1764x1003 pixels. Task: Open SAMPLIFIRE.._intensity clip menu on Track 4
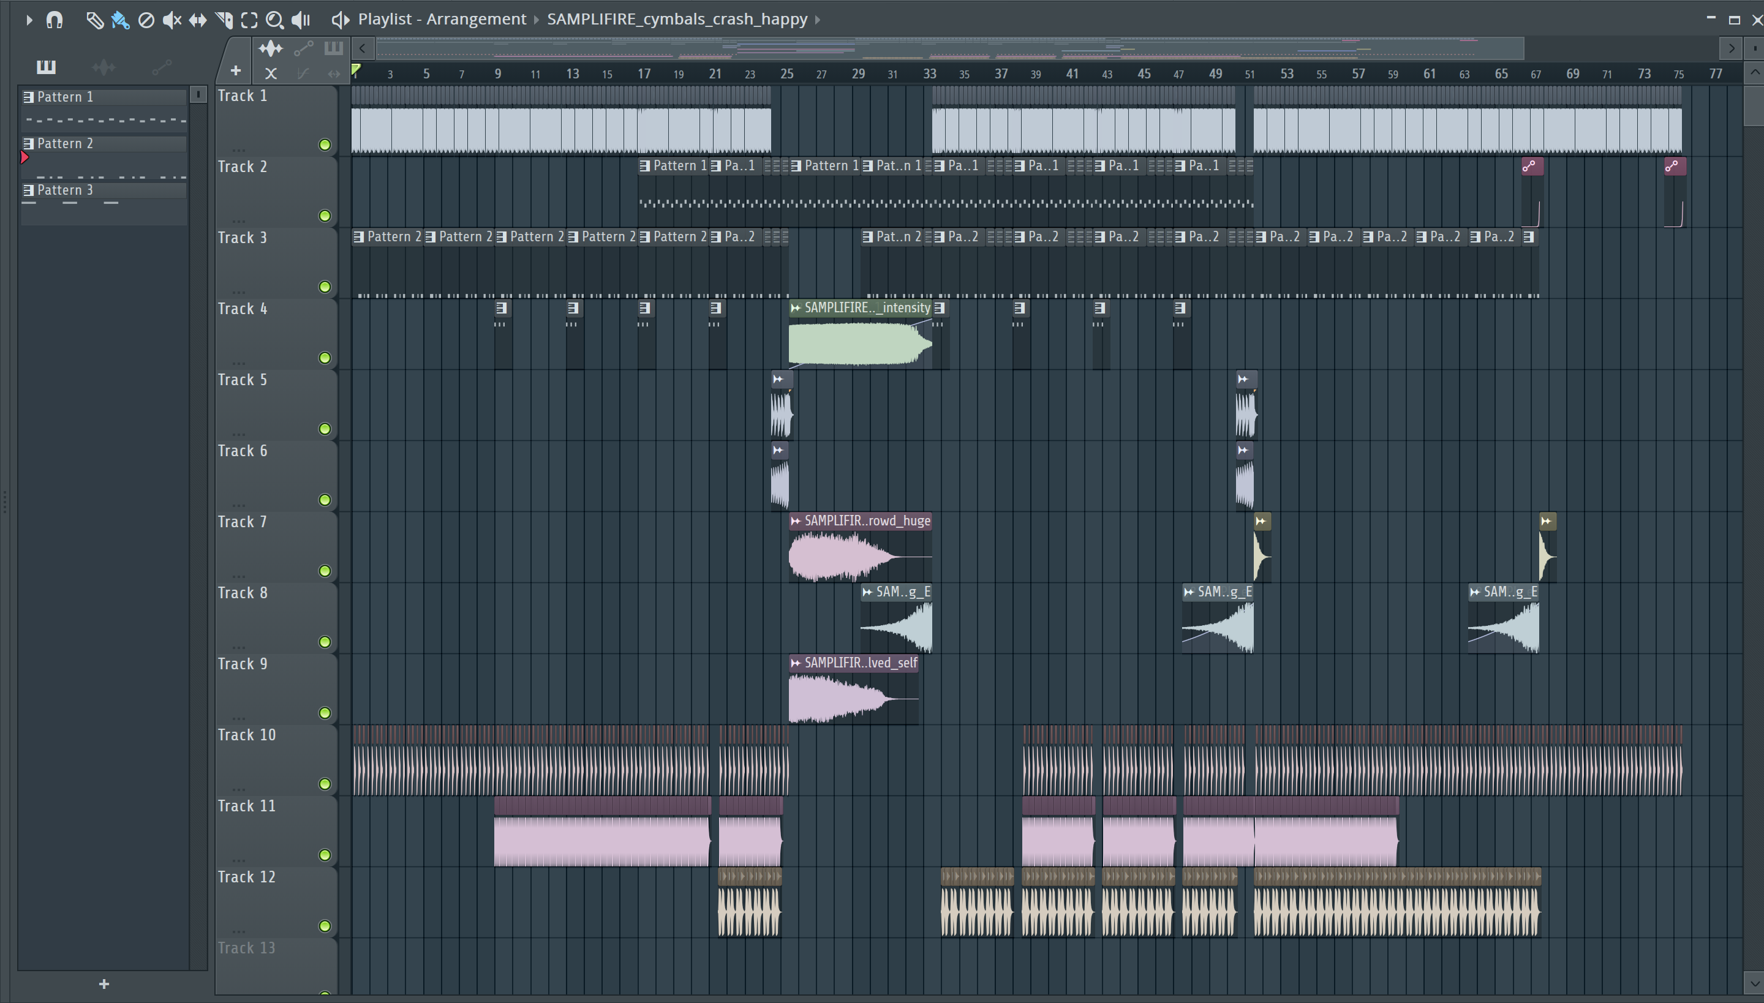(x=796, y=308)
